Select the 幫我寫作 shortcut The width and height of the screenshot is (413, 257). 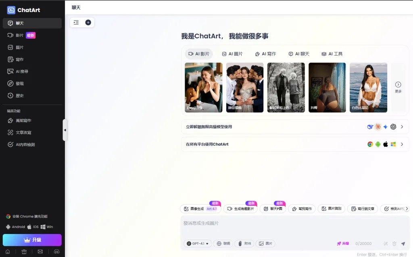(302, 209)
